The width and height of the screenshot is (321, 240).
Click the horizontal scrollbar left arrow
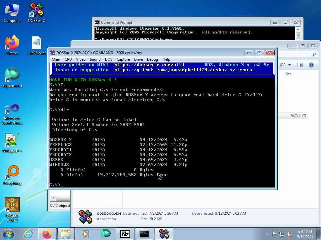[53, 198]
